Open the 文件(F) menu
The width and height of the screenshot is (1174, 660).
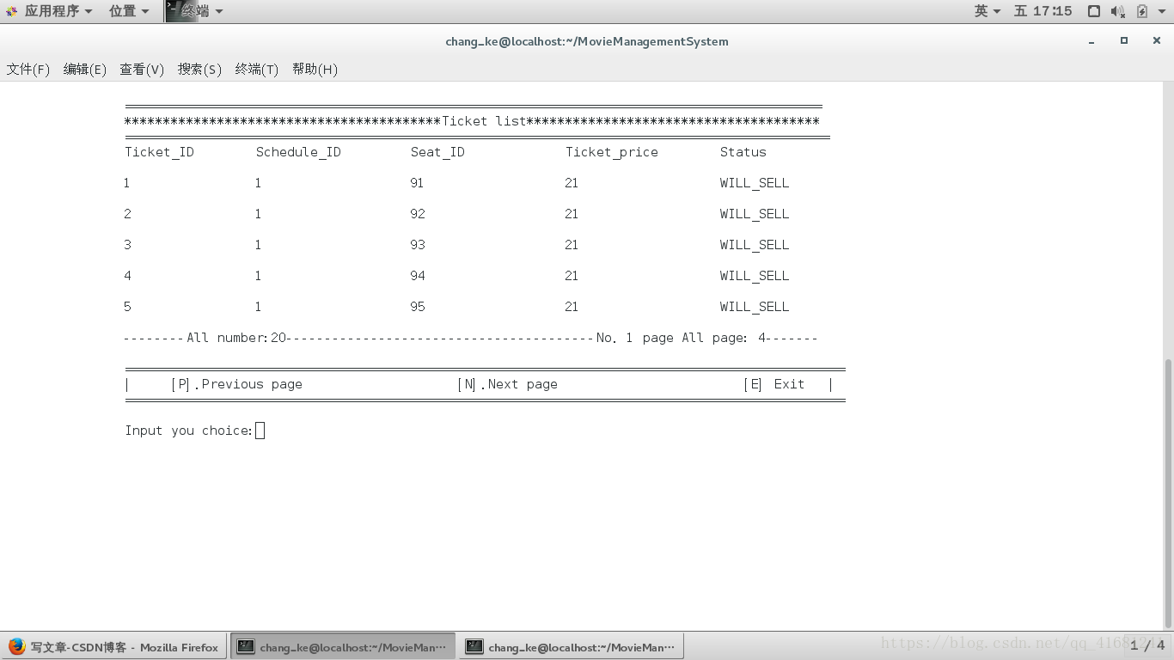(x=28, y=70)
